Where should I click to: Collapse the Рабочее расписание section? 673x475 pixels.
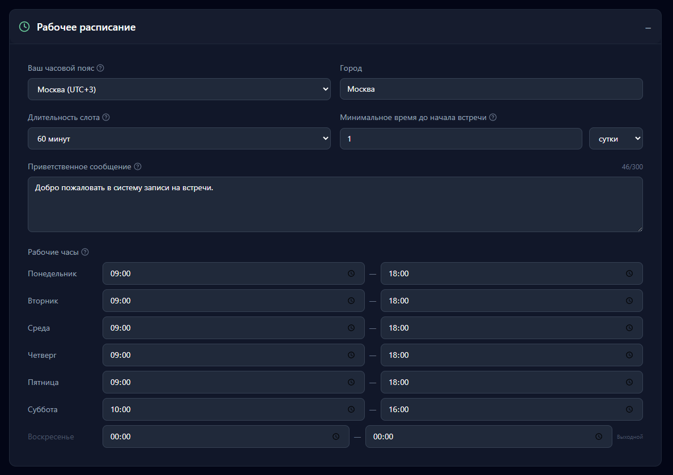tap(648, 28)
